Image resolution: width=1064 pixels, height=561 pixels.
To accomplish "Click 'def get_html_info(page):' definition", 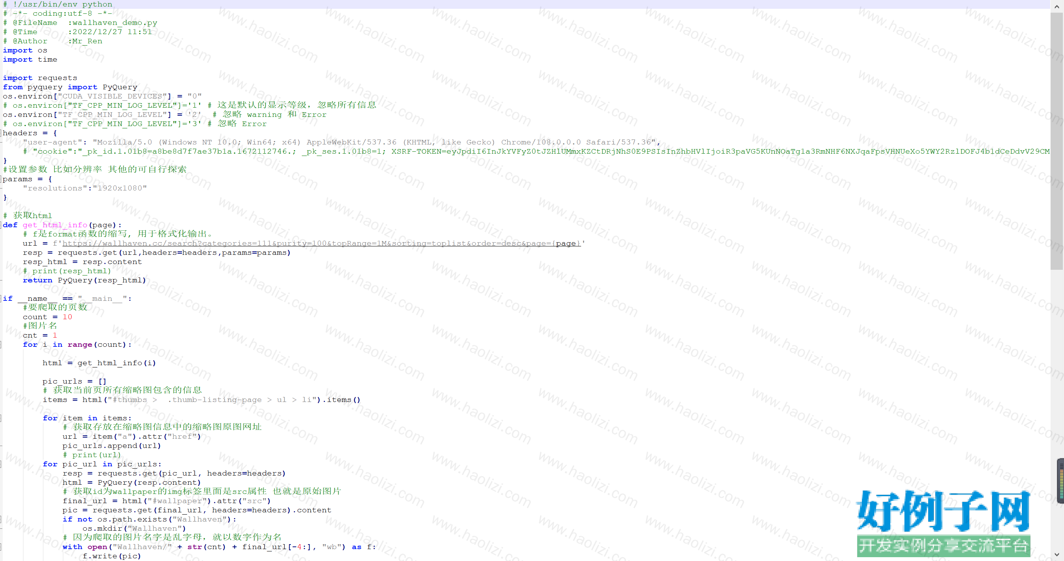I will click(x=63, y=225).
